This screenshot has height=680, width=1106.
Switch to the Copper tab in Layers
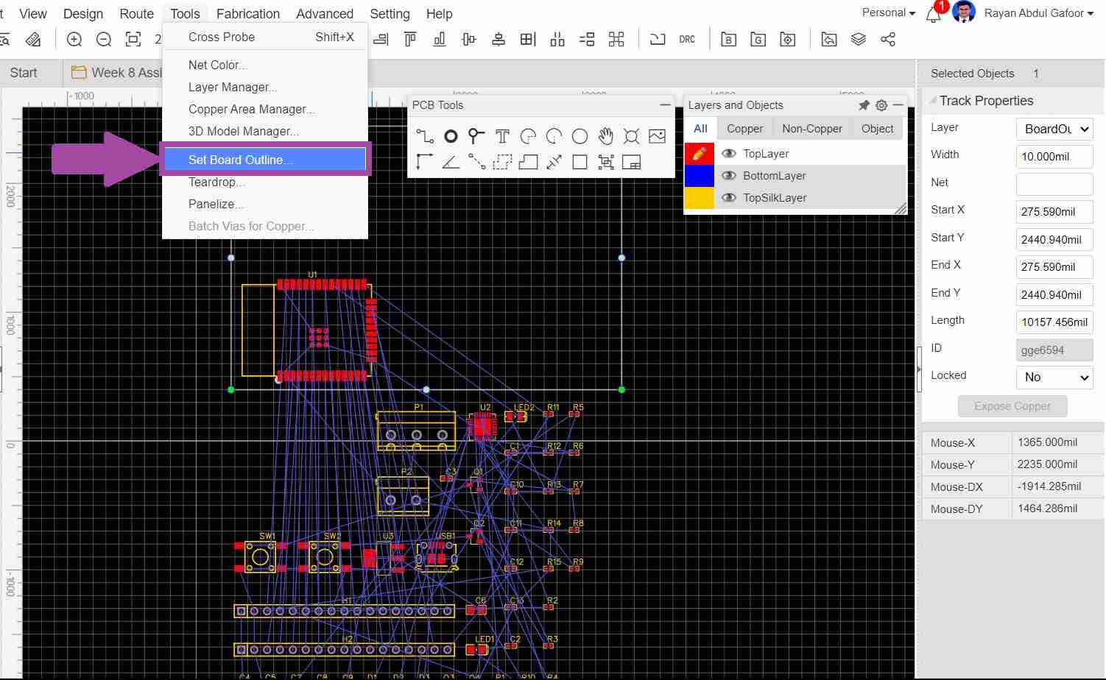[744, 129]
